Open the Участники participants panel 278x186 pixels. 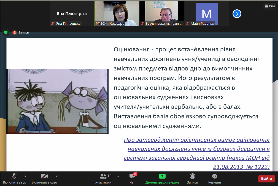coord(103,179)
